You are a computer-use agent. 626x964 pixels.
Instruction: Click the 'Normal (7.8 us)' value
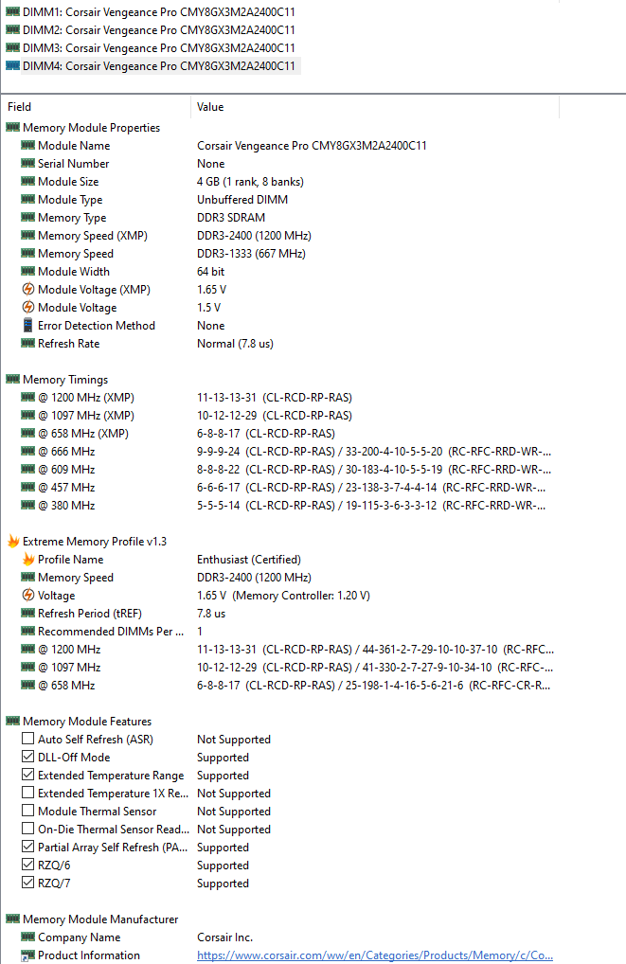point(235,343)
